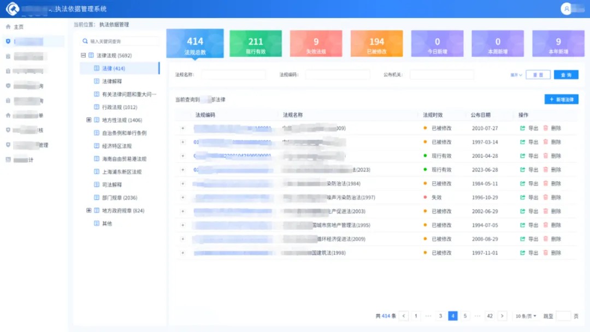The height and width of the screenshot is (332, 590).
Task: Click the document icon beside 行政法规 (1012)
Action: tap(97, 108)
